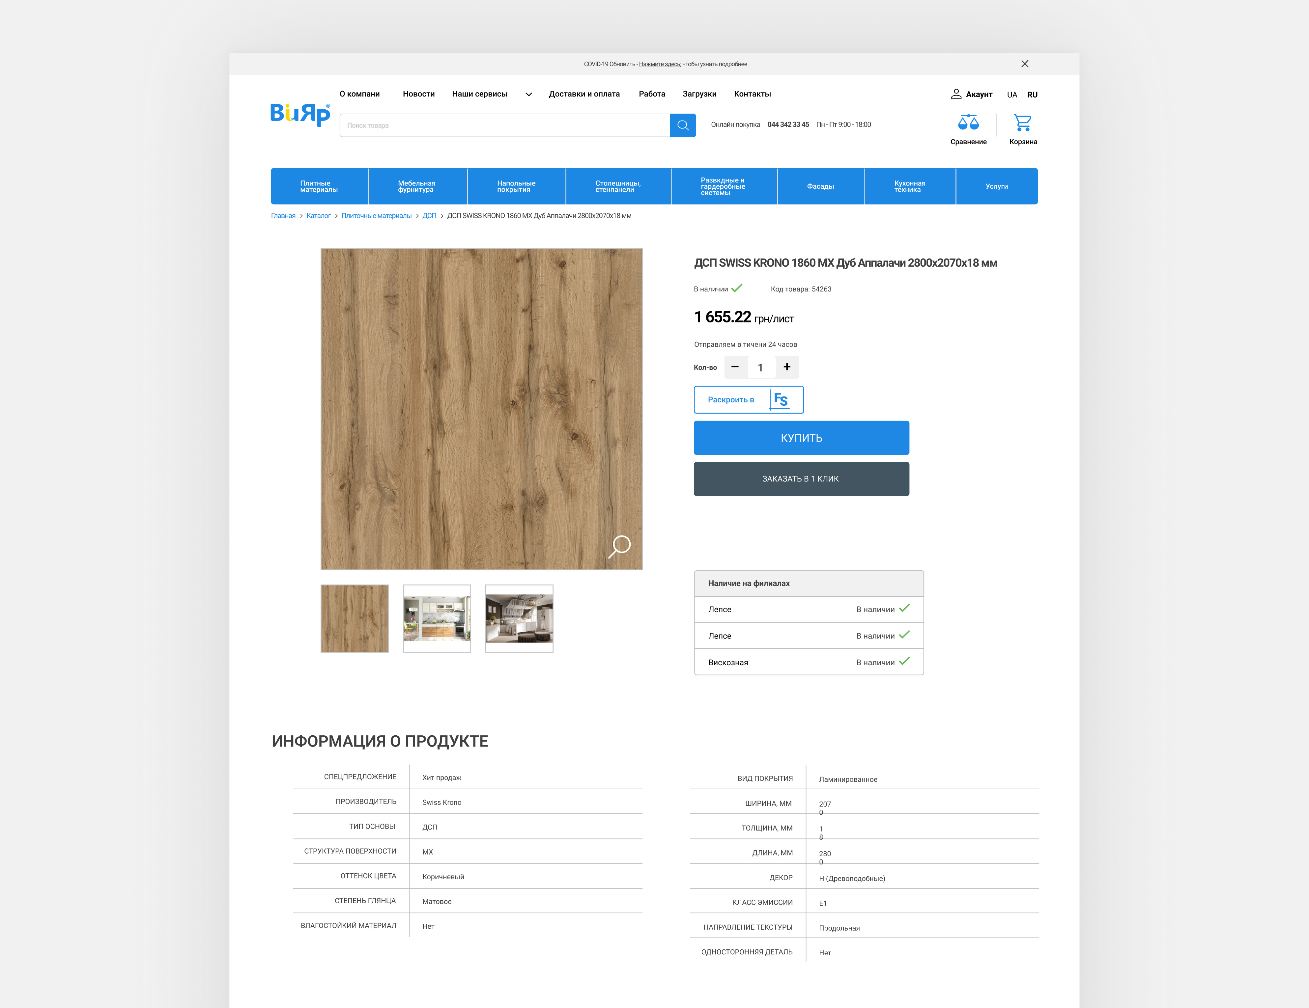Go to Доставки и оплата page
This screenshot has height=1008, width=1309.
[x=584, y=94]
